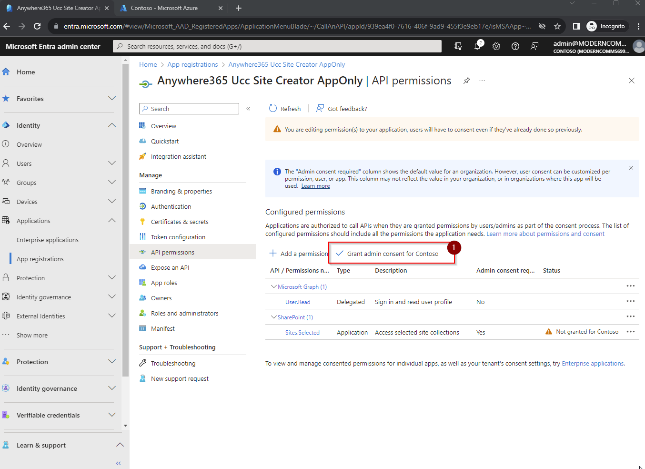Open the Sites.Selected permission link
The height and width of the screenshot is (469, 645).
click(x=302, y=333)
